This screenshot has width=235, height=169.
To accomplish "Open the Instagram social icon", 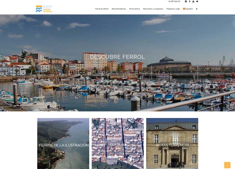I will point(186,2).
